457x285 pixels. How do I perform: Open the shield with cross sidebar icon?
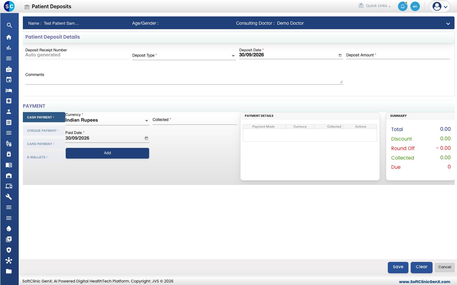[x=9, y=250]
